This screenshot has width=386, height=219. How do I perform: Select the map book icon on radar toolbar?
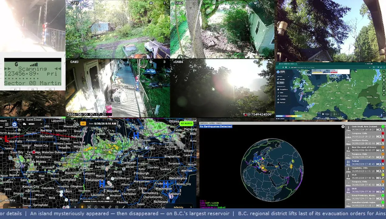coord(117,207)
